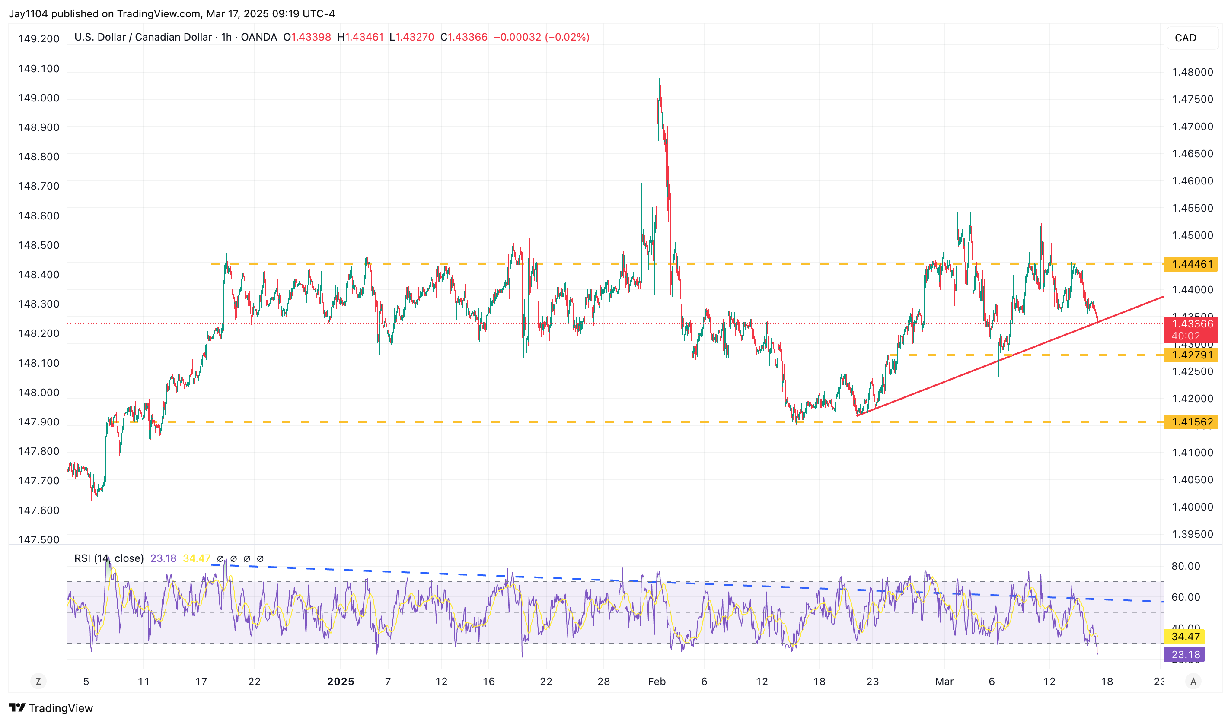Open the CAD currency selector

[1192, 38]
